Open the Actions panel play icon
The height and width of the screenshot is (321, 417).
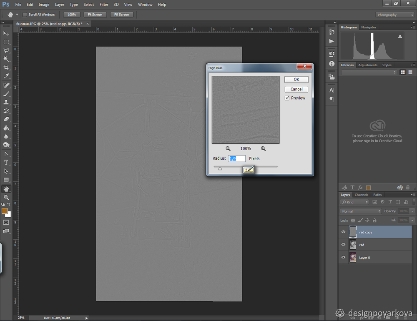point(332,41)
